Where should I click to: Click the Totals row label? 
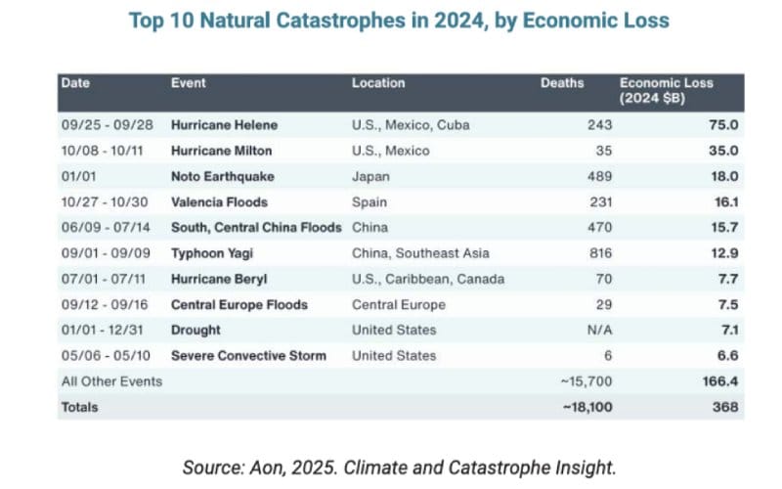pos(80,406)
